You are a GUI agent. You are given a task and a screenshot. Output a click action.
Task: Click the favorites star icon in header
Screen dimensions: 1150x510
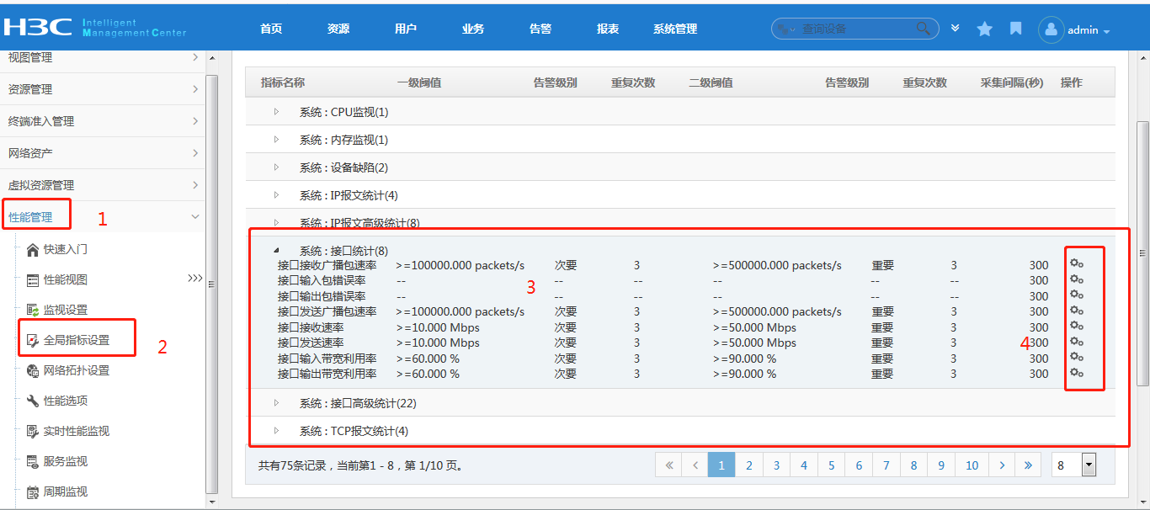point(984,29)
